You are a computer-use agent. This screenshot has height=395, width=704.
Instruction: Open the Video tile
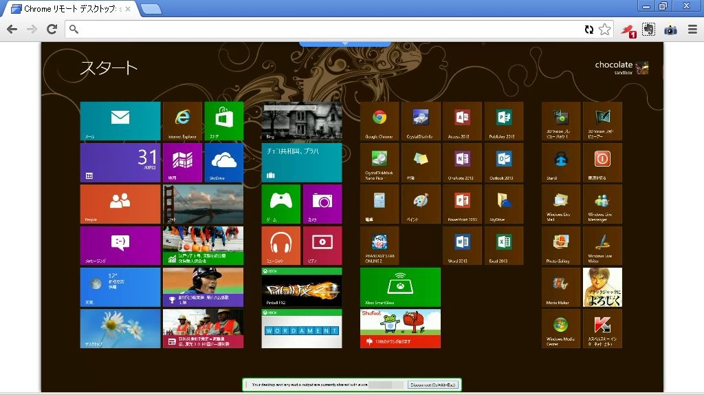coord(322,246)
